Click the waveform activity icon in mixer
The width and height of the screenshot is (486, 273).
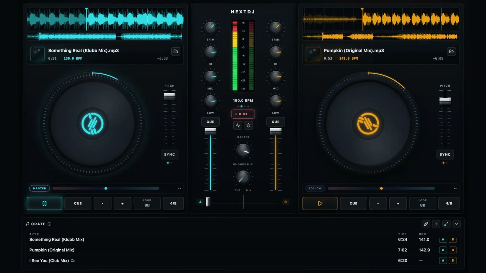pos(238,125)
